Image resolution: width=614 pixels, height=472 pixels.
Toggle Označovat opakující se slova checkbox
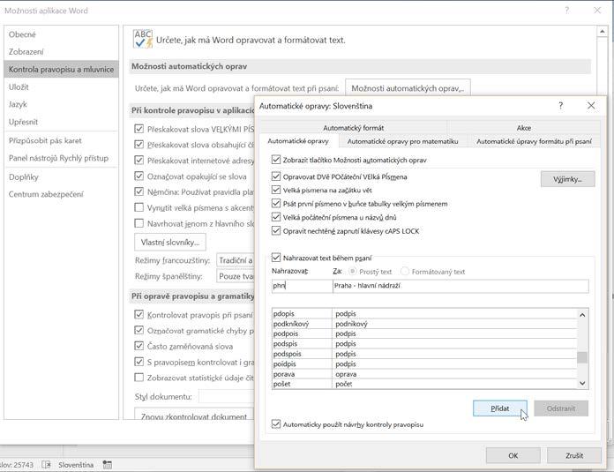[139, 176]
